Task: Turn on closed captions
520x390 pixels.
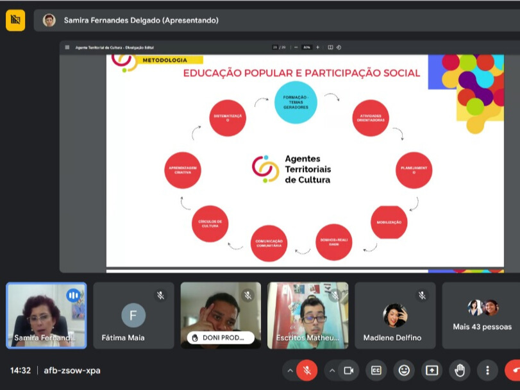Action: click(x=376, y=370)
